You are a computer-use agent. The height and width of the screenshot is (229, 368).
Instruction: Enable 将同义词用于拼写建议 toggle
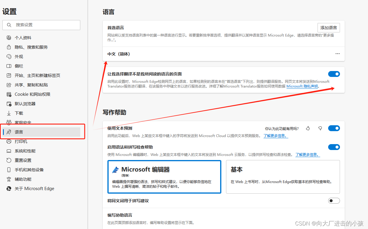click(334, 201)
